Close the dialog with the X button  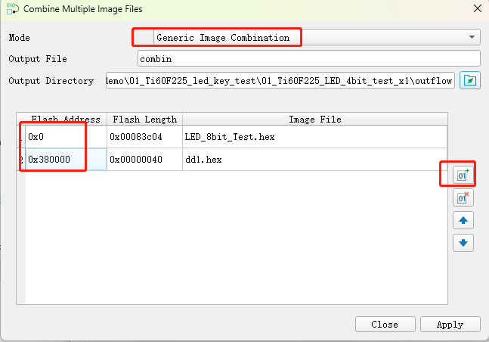tap(476, 9)
